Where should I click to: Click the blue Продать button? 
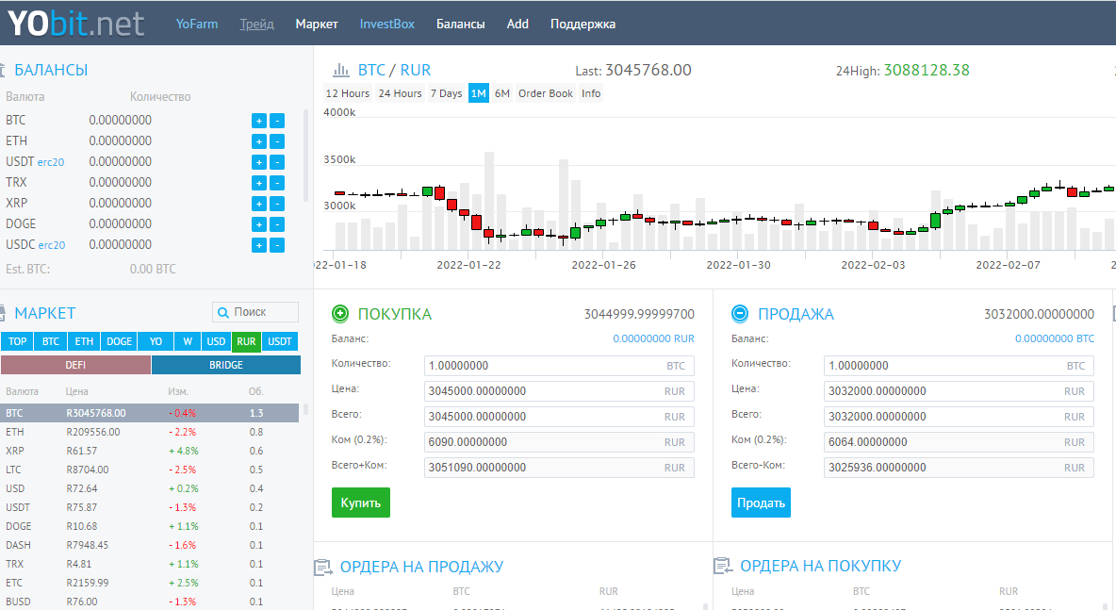click(761, 503)
